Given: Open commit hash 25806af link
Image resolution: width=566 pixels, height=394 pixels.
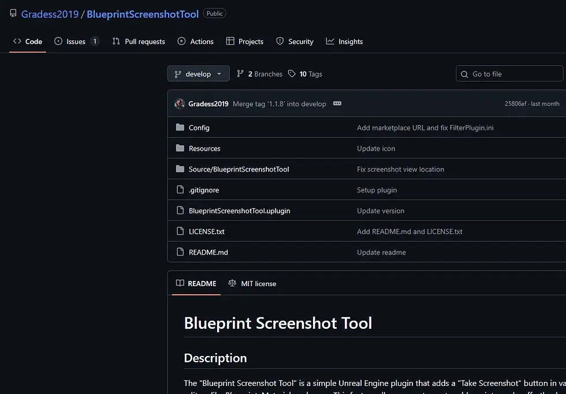Looking at the screenshot, I should point(515,104).
